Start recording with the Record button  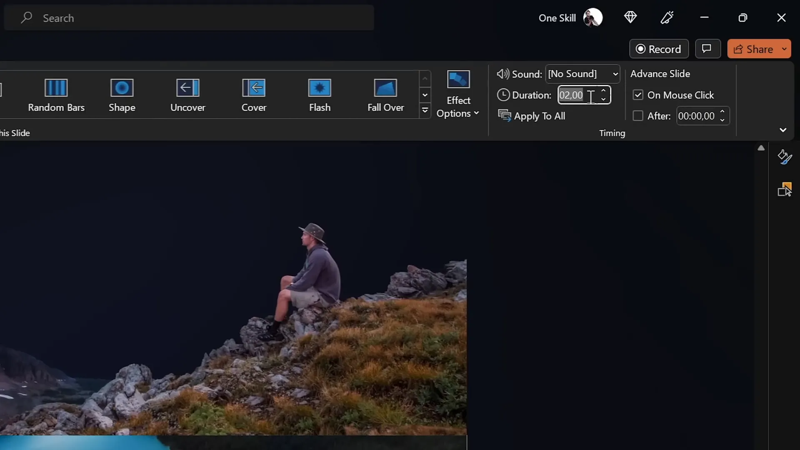point(658,49)
